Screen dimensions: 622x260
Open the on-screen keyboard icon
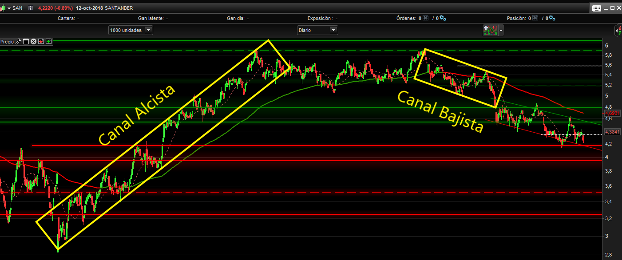coord(596,8)
